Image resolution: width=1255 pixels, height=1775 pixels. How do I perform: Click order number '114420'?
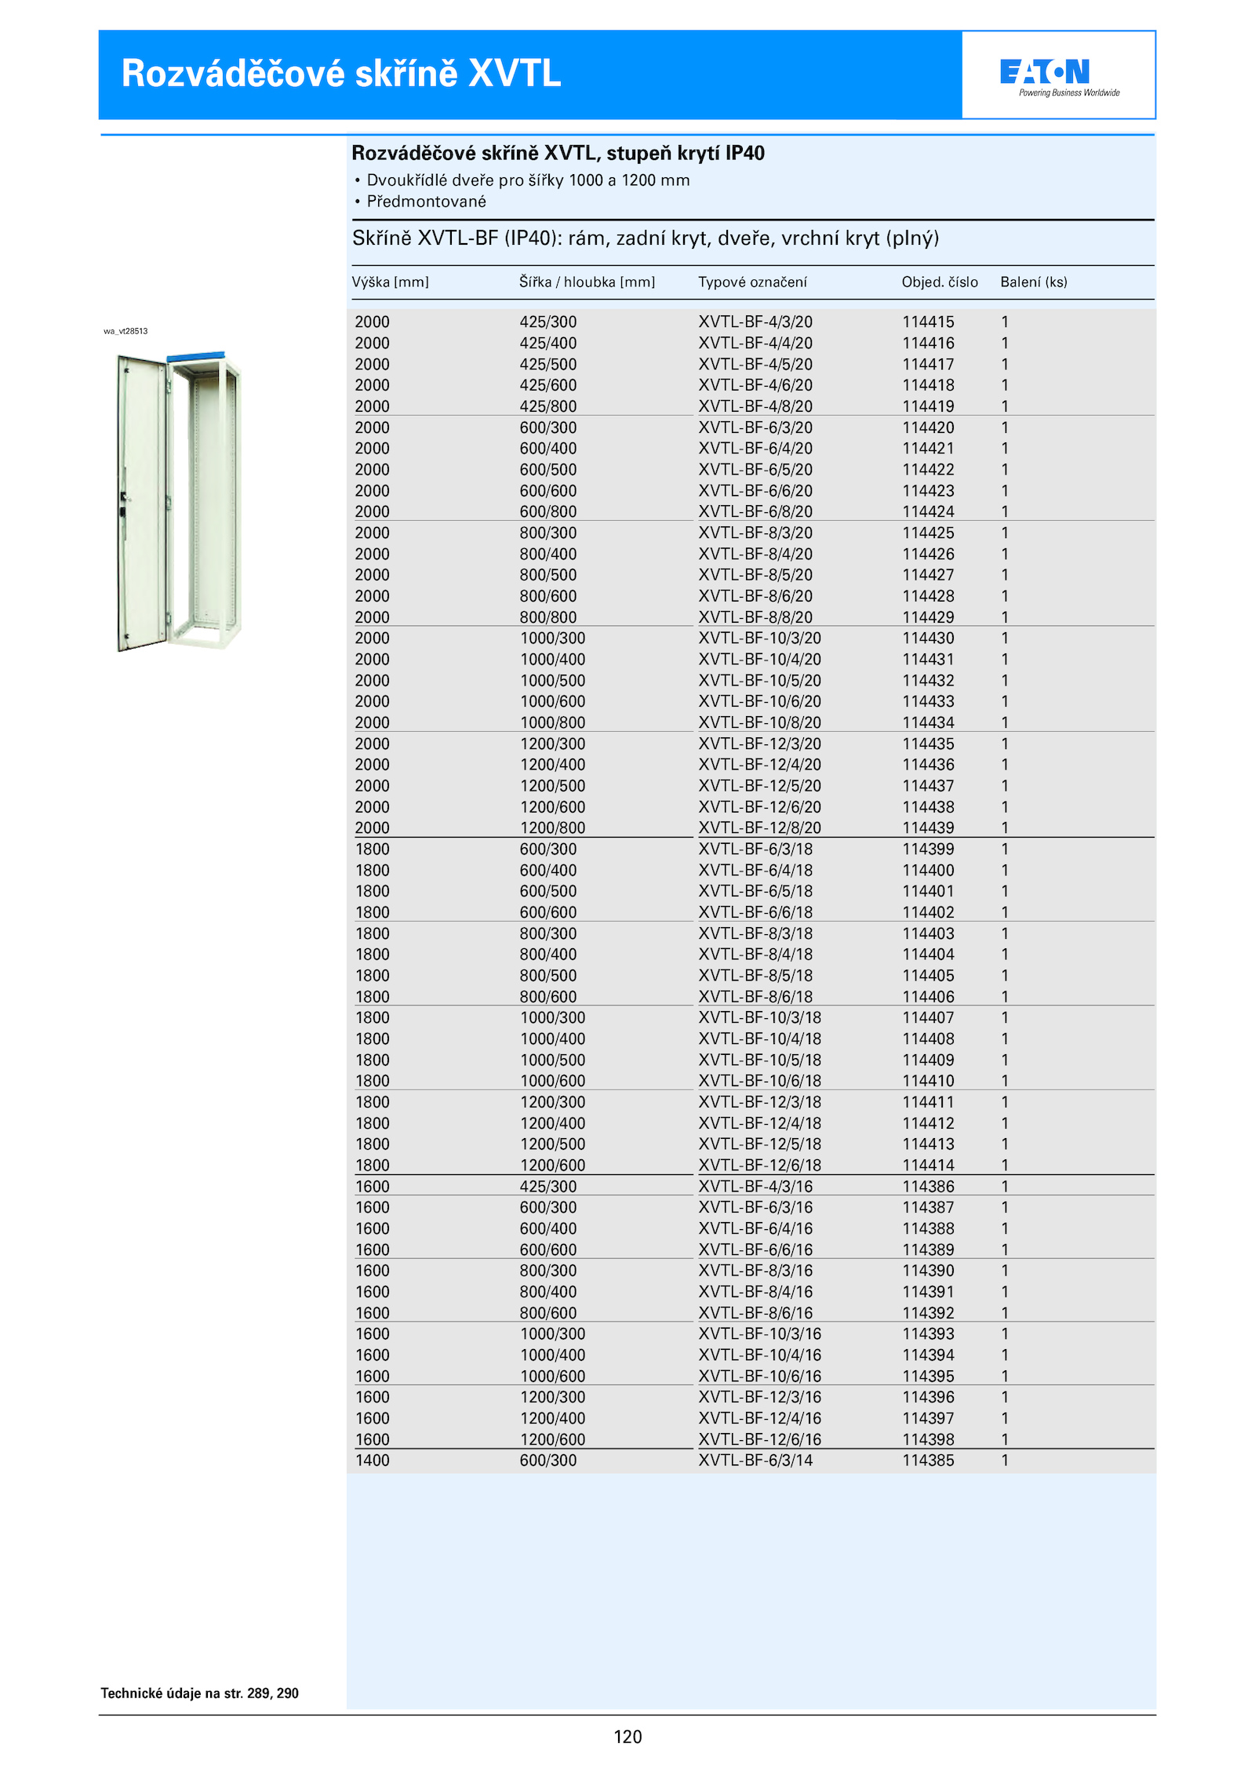tap(928, 427)
